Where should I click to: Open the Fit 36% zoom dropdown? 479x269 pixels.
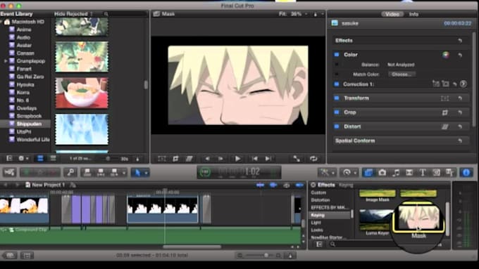[293, 14]
